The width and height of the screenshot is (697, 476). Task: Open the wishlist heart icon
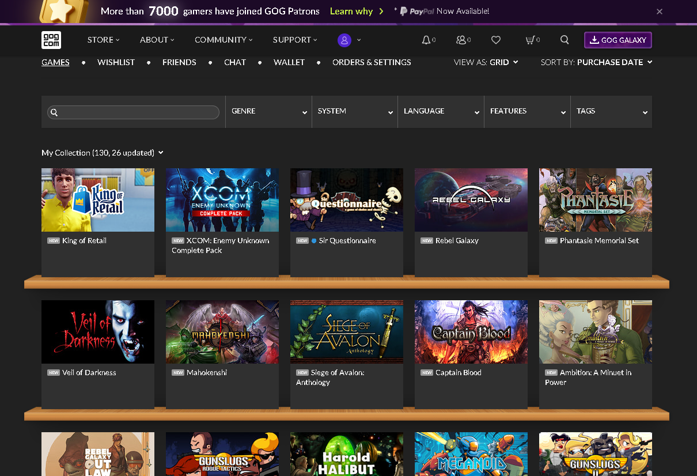[496, 40]
